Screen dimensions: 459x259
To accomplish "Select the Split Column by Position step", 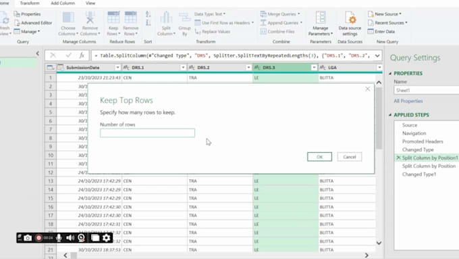I will (429, 166).
